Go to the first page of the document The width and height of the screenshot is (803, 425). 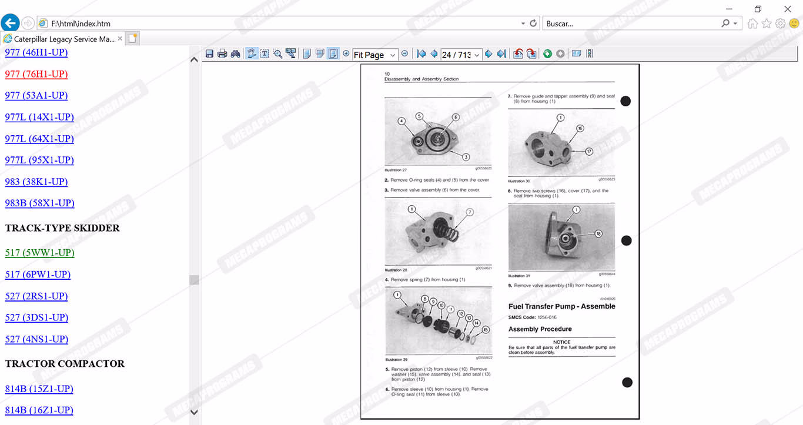421,54
